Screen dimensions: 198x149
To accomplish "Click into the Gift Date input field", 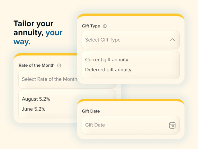I will [x=122, y=125].
